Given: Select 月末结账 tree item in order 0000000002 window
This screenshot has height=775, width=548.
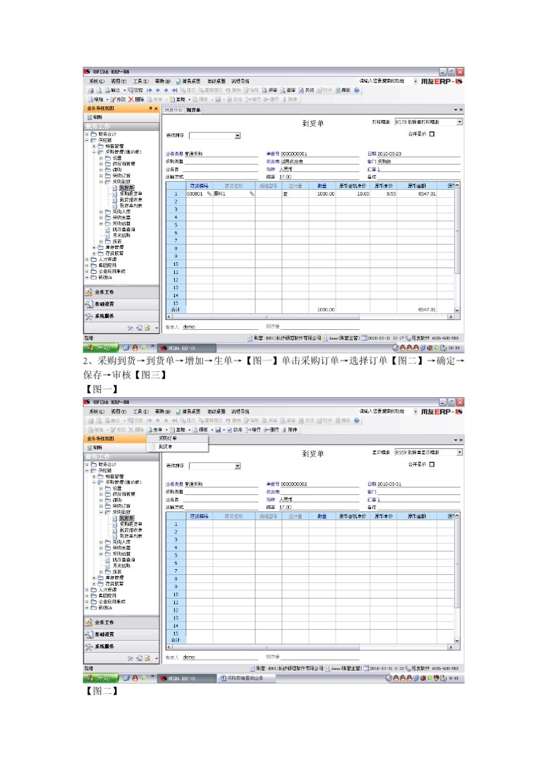Looking at the screenshot, I should point(122,566).
